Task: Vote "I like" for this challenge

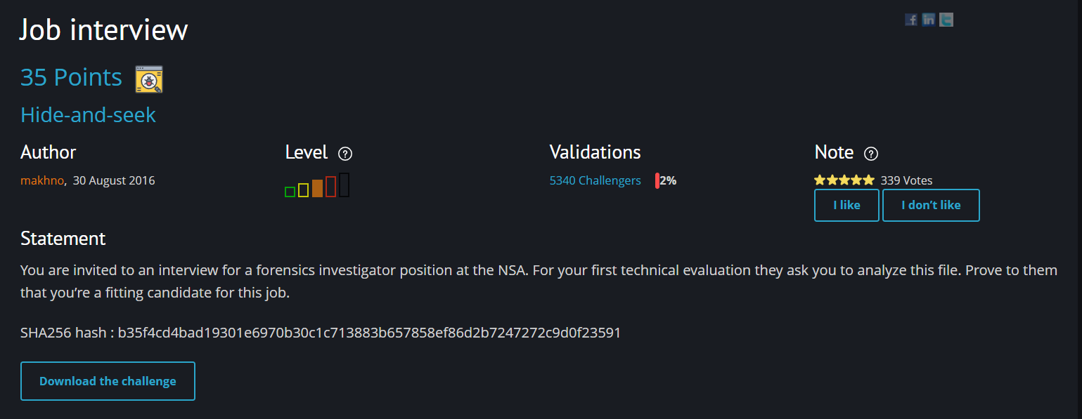Action: point(846,205)
